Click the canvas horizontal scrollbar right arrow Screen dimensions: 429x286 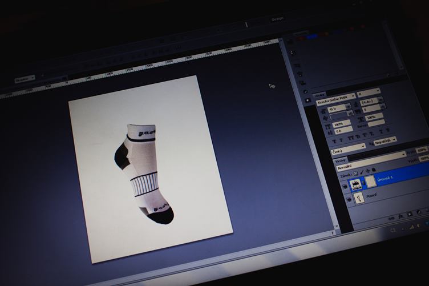pos(333,233)
